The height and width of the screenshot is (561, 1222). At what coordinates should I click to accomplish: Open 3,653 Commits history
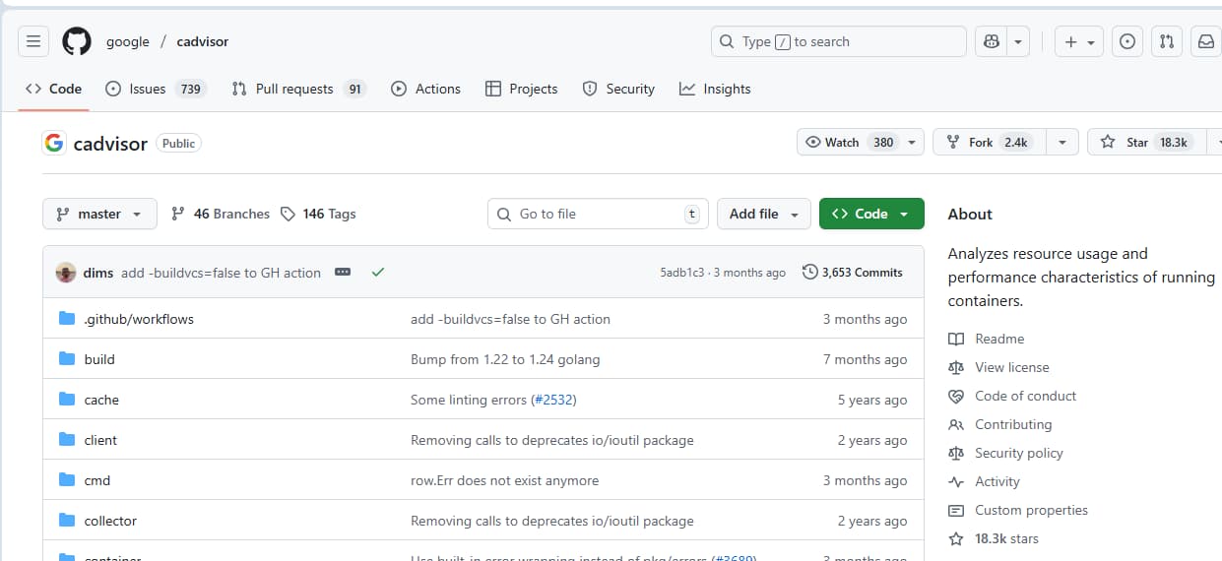tap(853, 272)
